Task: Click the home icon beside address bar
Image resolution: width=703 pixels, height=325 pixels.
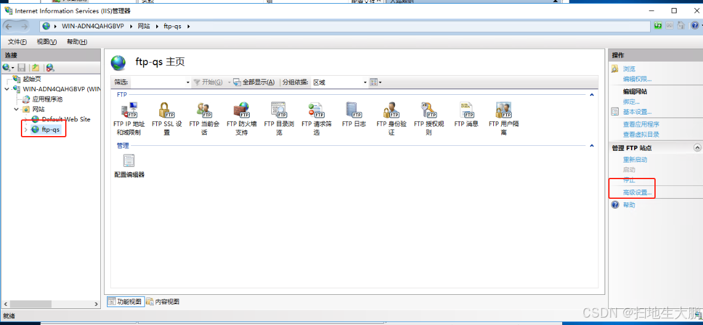Action: pyautogui.click(x=681, y=26)
